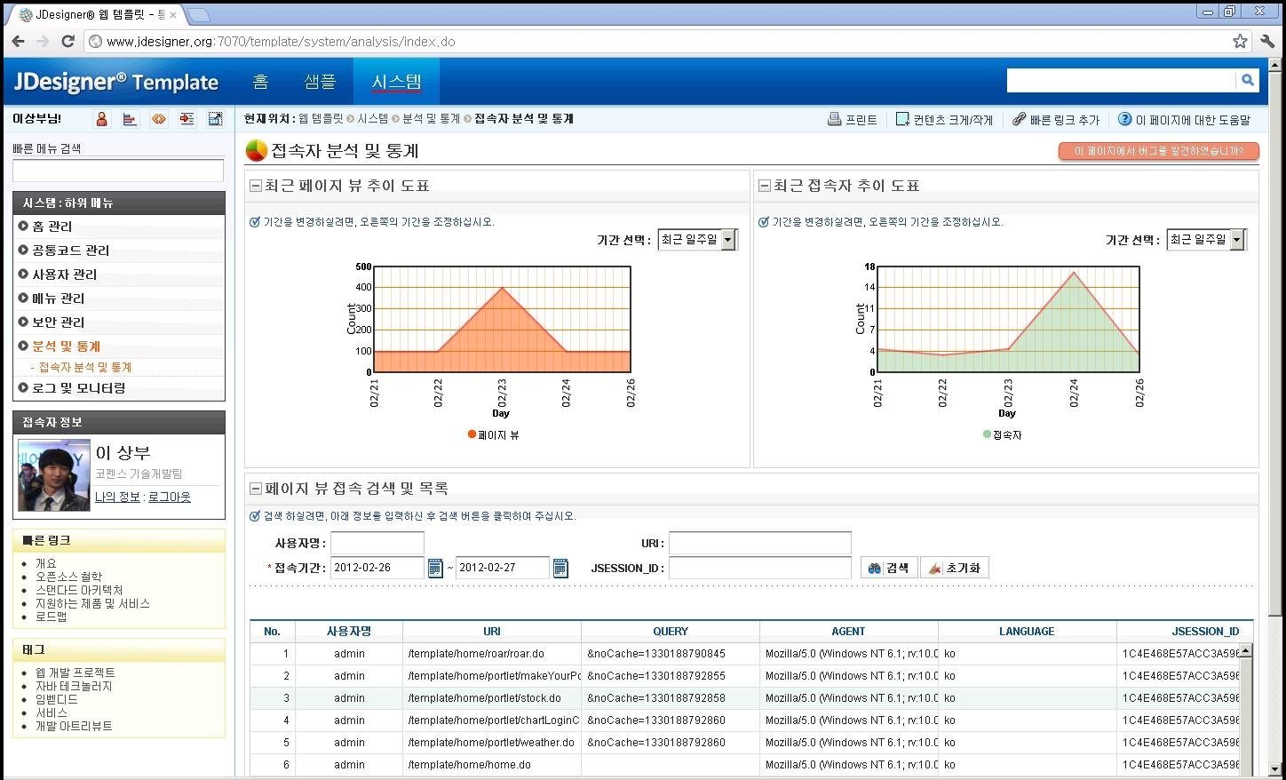Open the bar chart icon in the sidebar header
This screenshot has height=780, width=1286.
coord(130,119)
